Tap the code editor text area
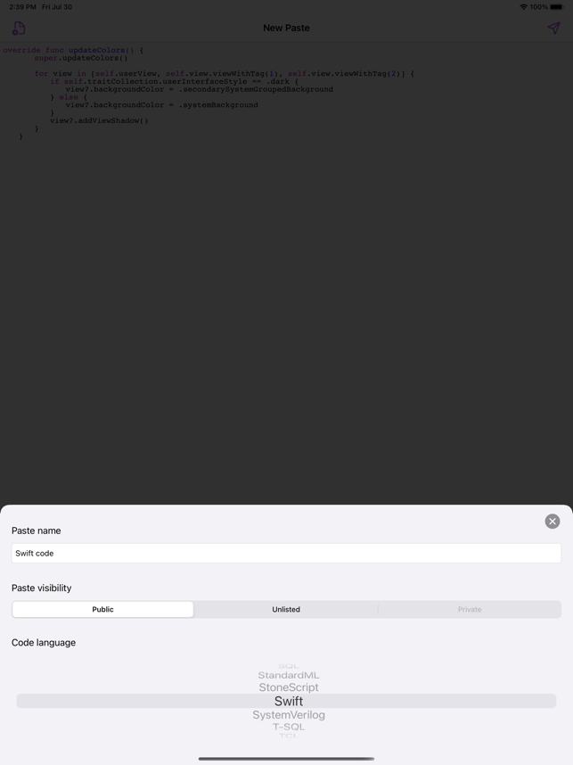The height and width of the screenshot is (765, 573). point(286,273)
